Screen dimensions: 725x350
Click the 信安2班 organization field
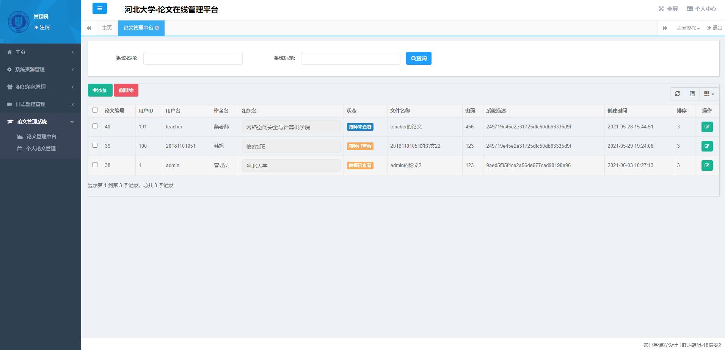coord(291,146)
